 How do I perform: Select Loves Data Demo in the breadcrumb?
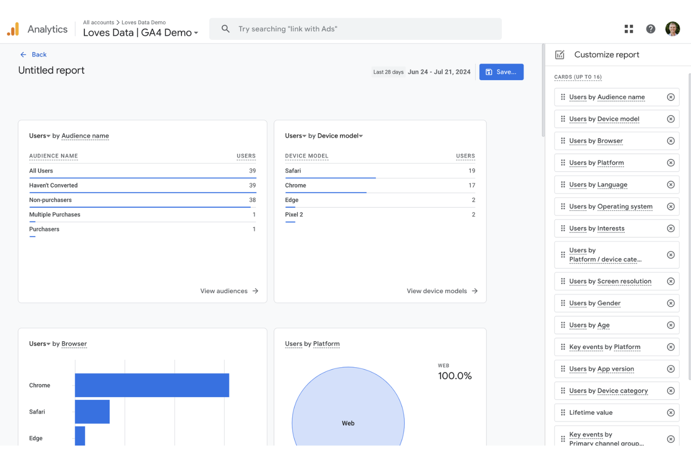(143, 22)
